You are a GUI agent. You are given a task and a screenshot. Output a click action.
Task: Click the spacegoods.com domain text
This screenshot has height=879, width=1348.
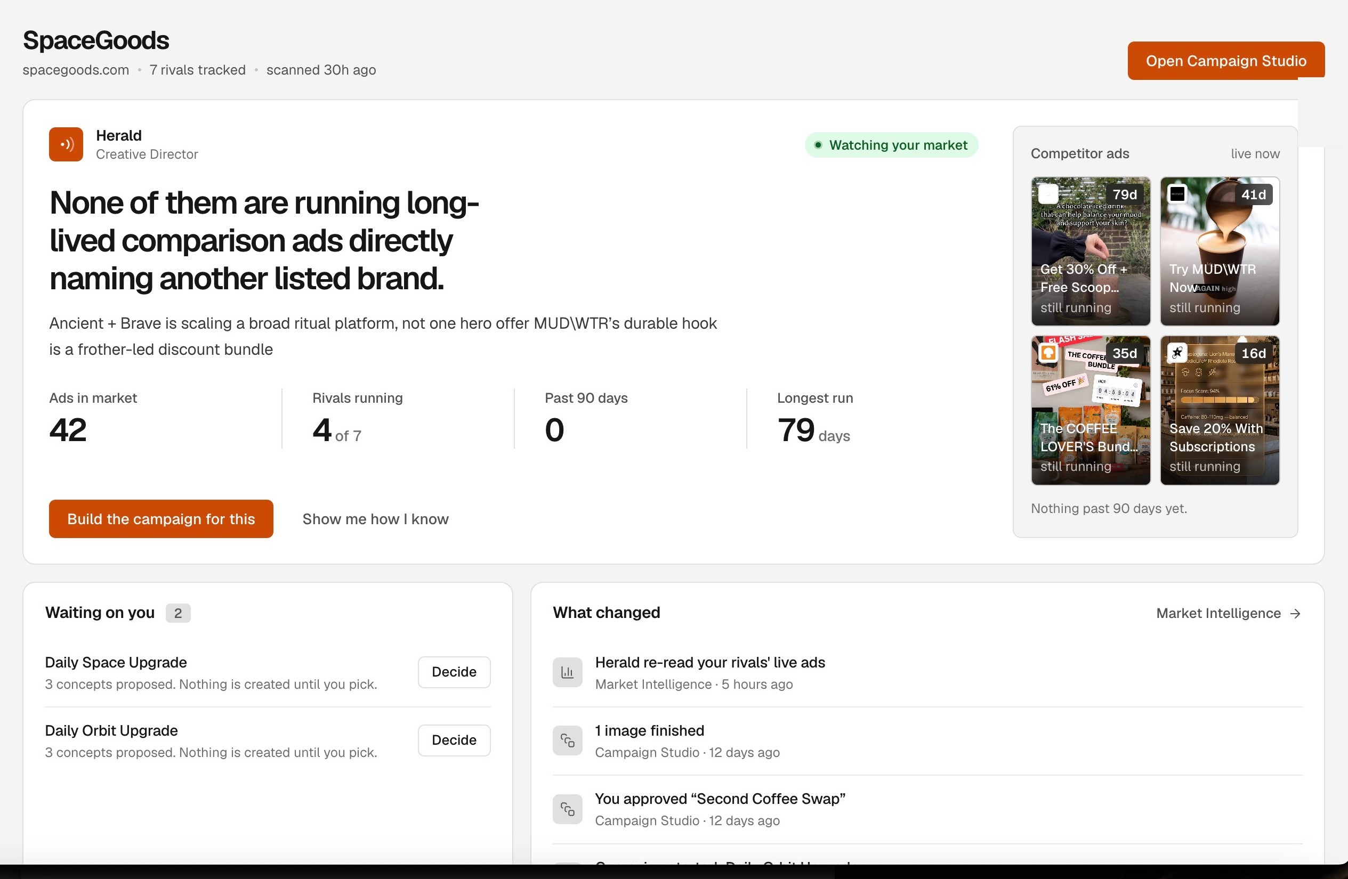(x=76, y=70)
